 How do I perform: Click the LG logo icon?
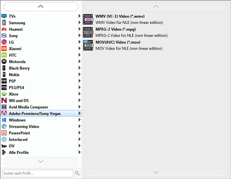[4, 42]
